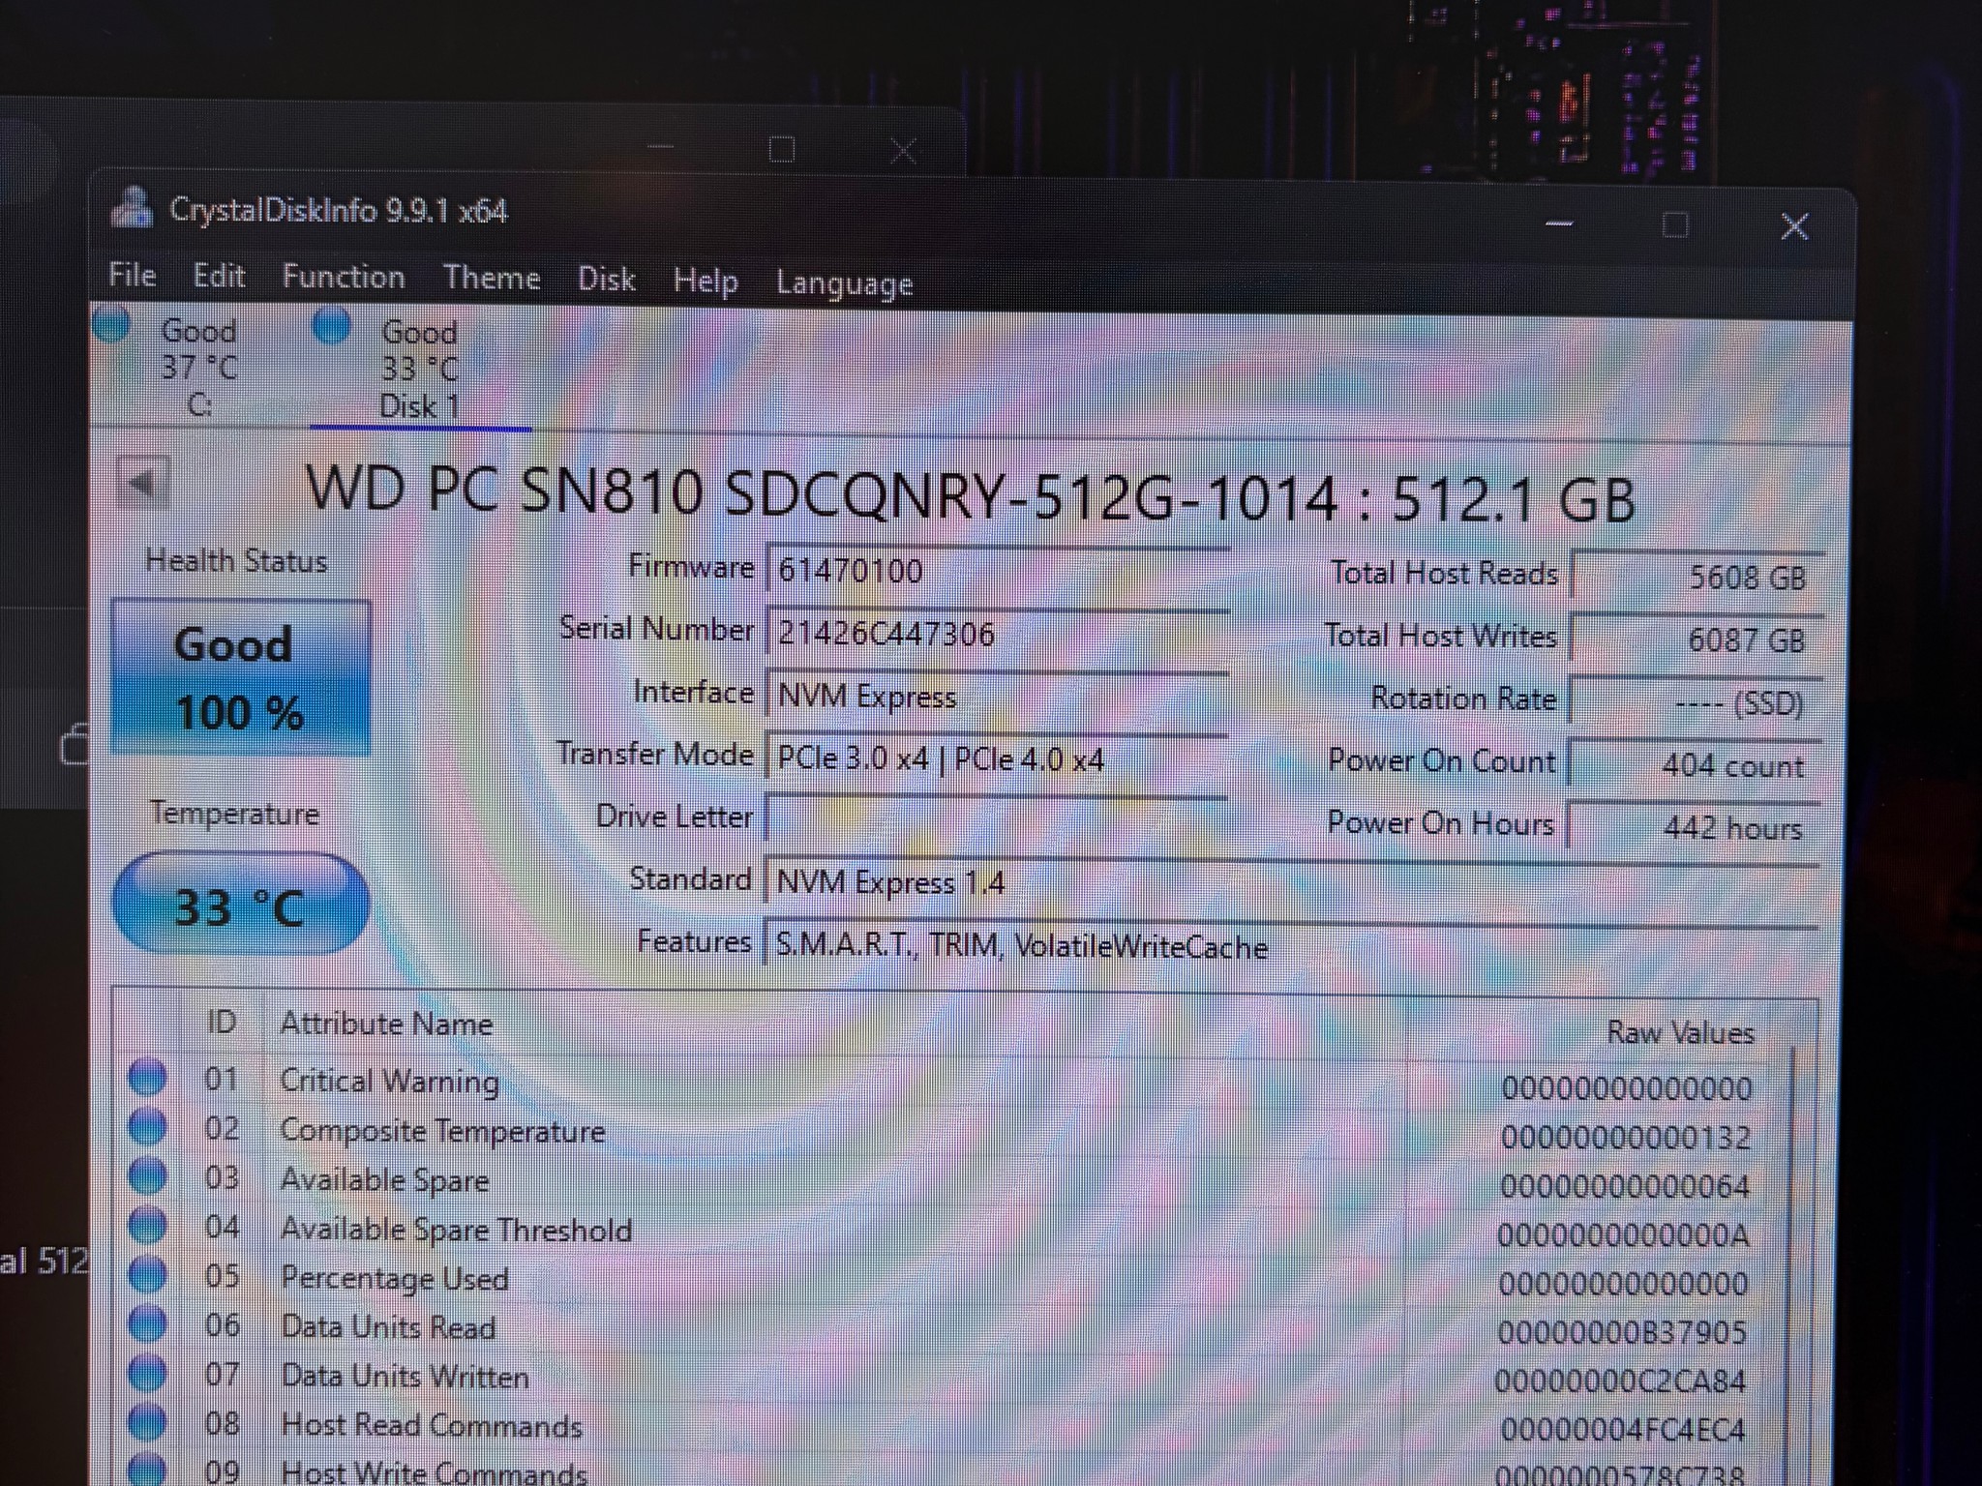Maximize the CrystalDiskInfo window
Image resolution: width=1982 pixels, height=1486 pixels.
click(1675, 225)
